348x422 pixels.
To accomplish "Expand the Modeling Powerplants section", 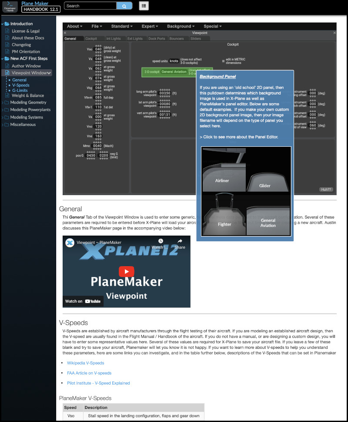I will point(3,110).
